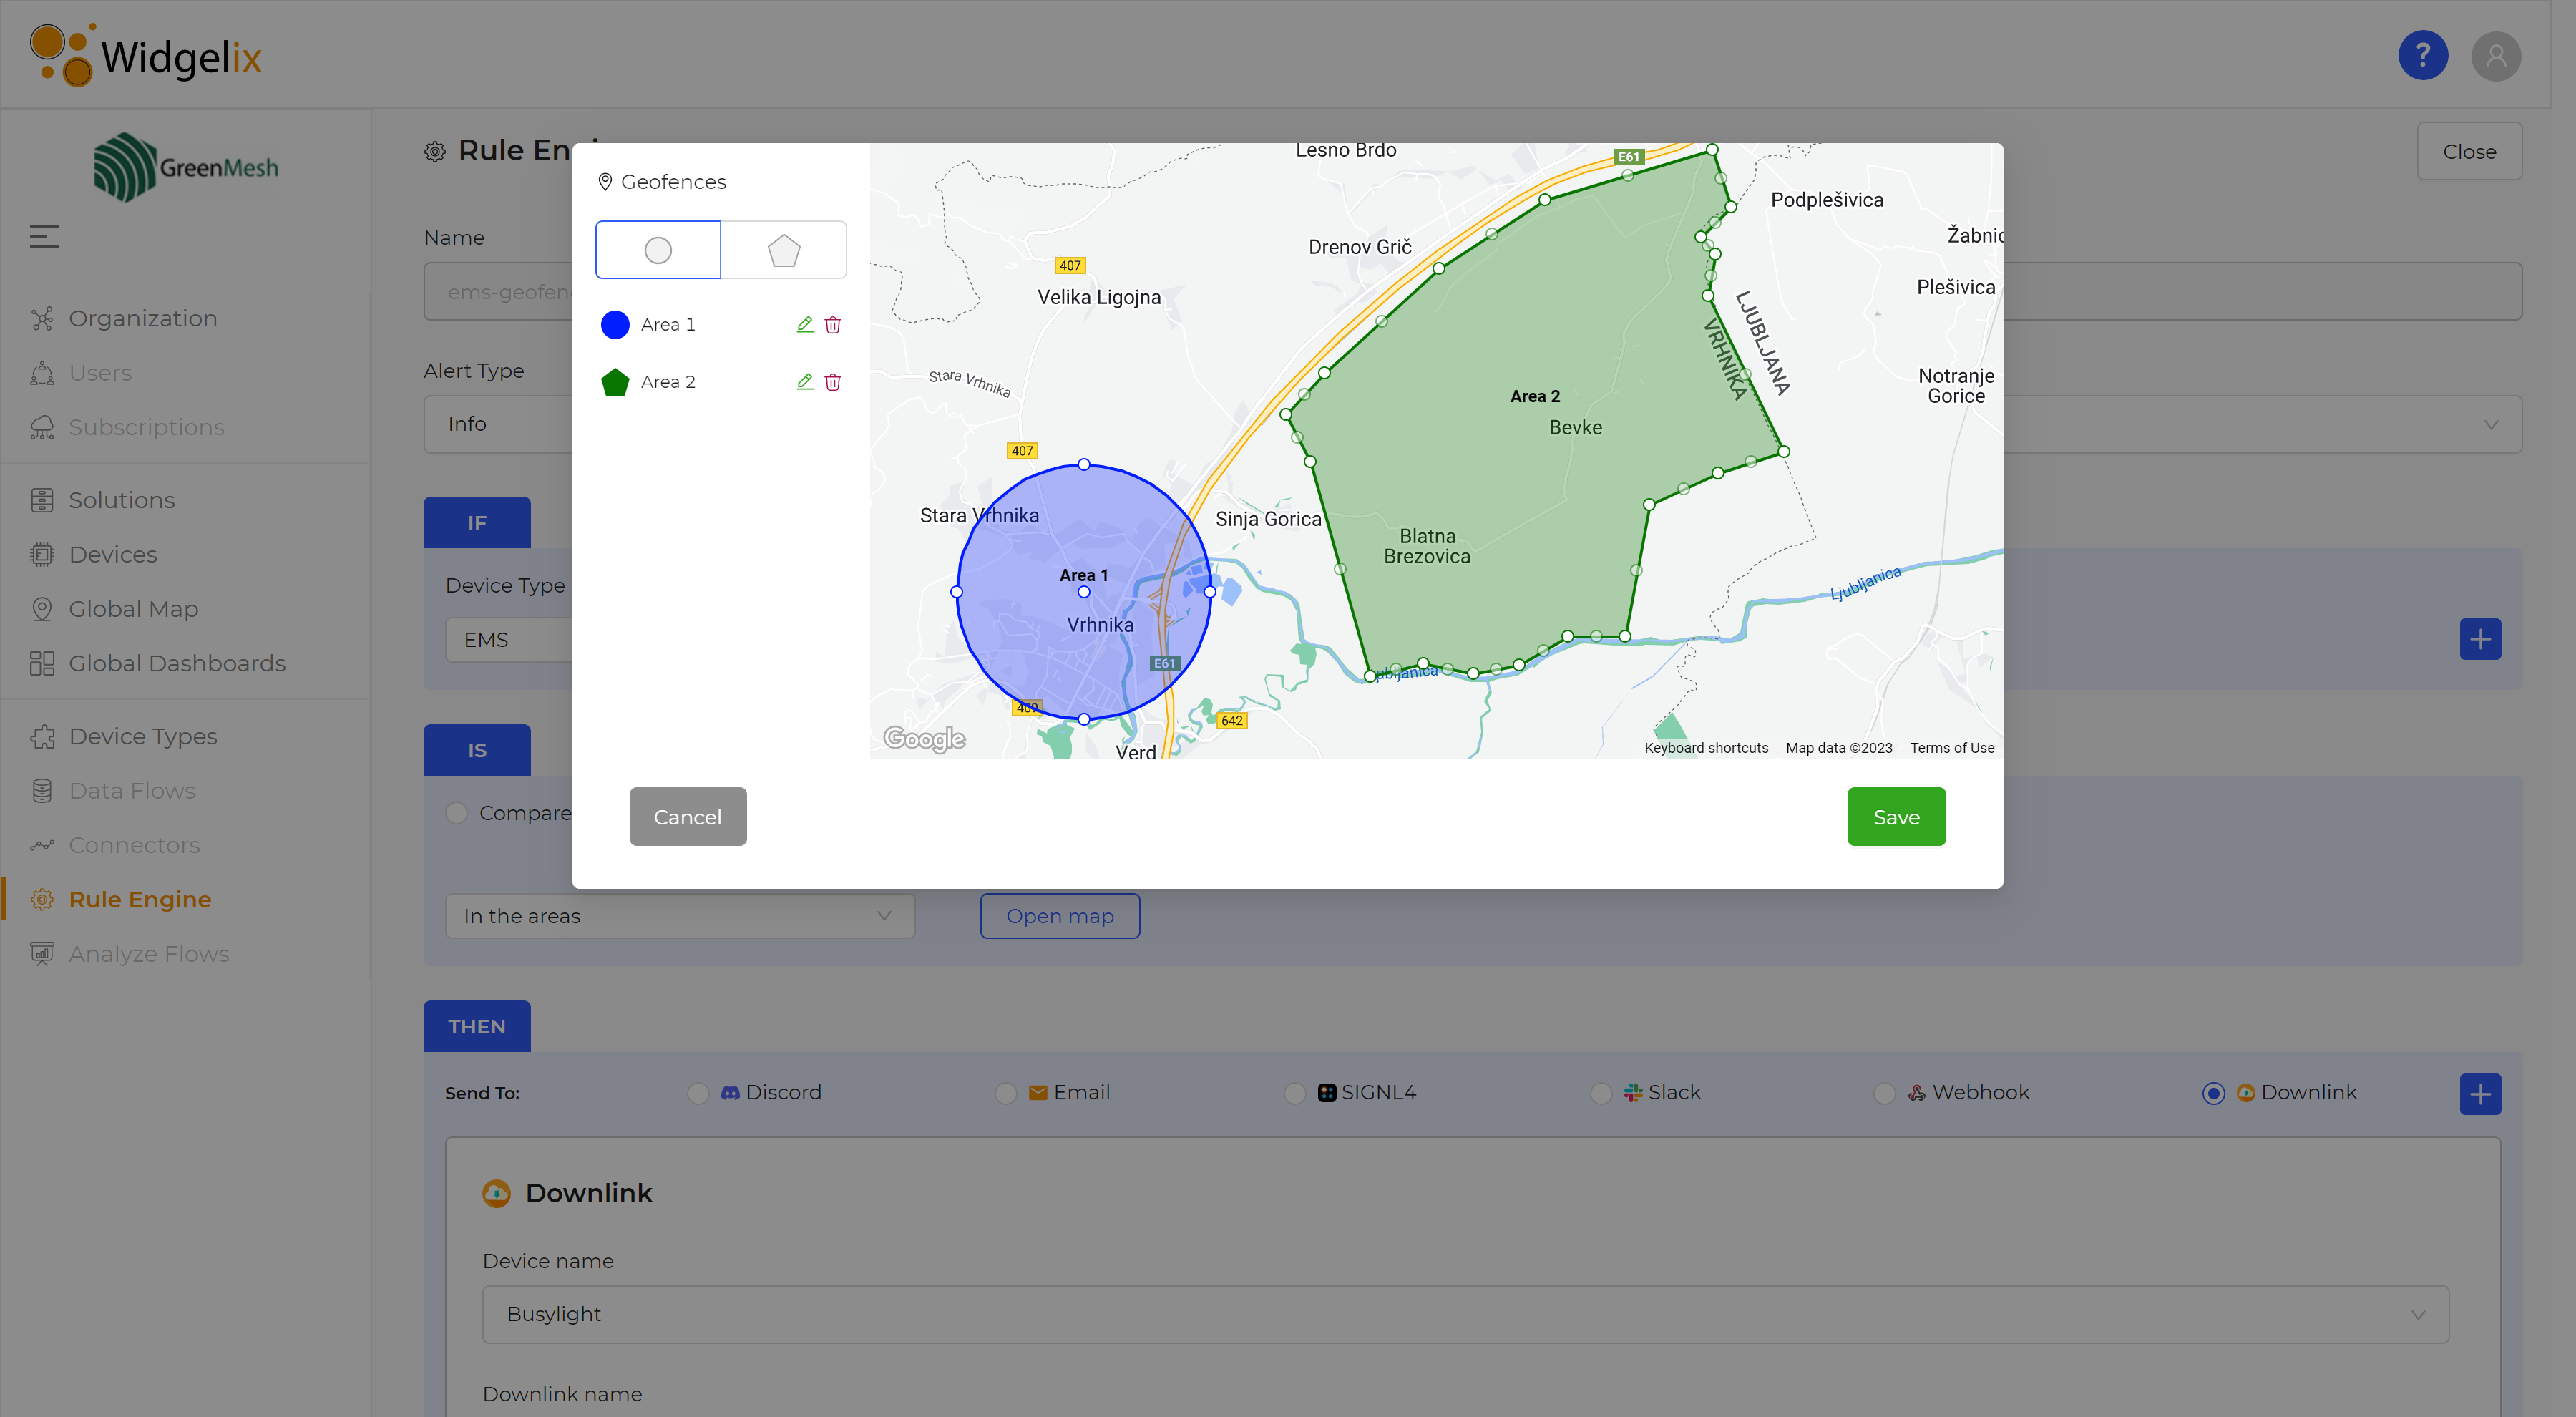Edit Area 2 with the pencil icon
Screen dimensions: 2576x1417
pyautogui.click(x=805, y=381)
